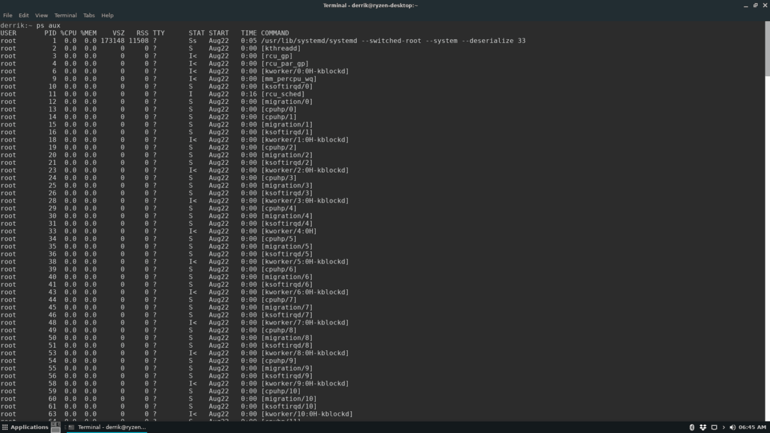Click the [migration/8] process entry

[287, 338]
